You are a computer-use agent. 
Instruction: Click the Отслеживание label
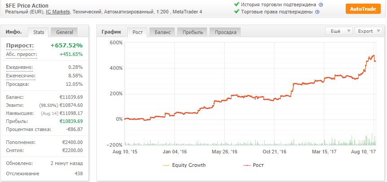tap(22, 174)
